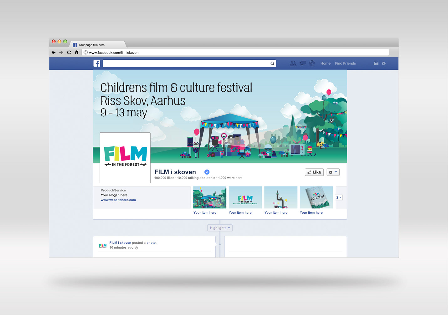
Task: Click the globe audience icon by timestamp
Action: point(136,248)
